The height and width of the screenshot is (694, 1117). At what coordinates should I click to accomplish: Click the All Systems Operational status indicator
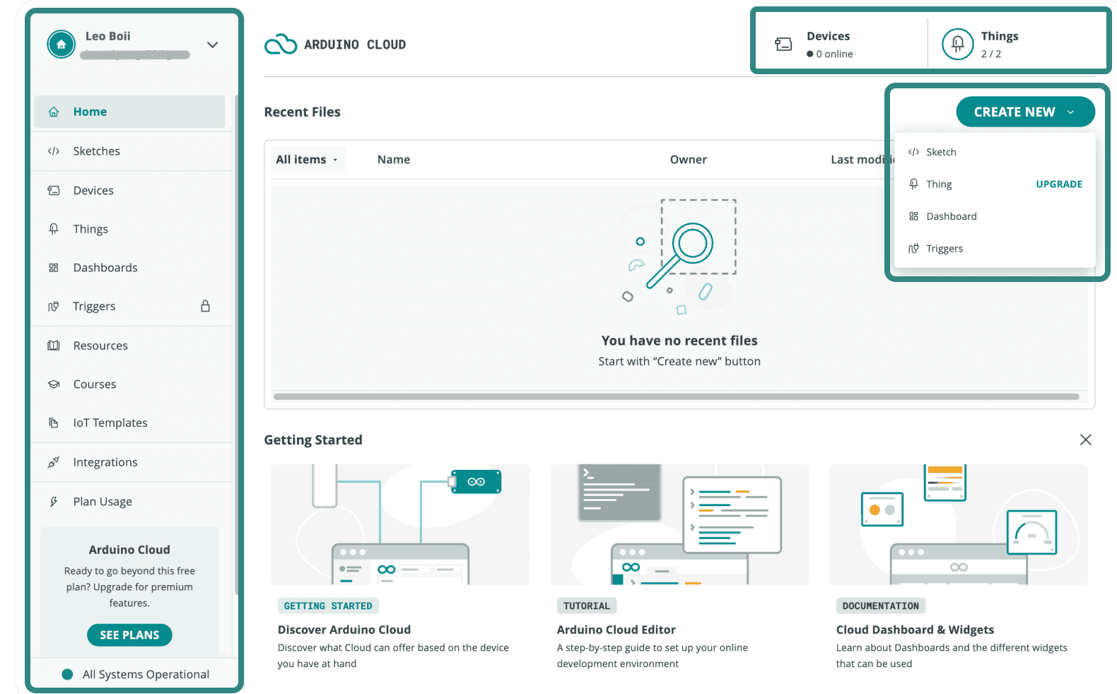pos(68,674)
